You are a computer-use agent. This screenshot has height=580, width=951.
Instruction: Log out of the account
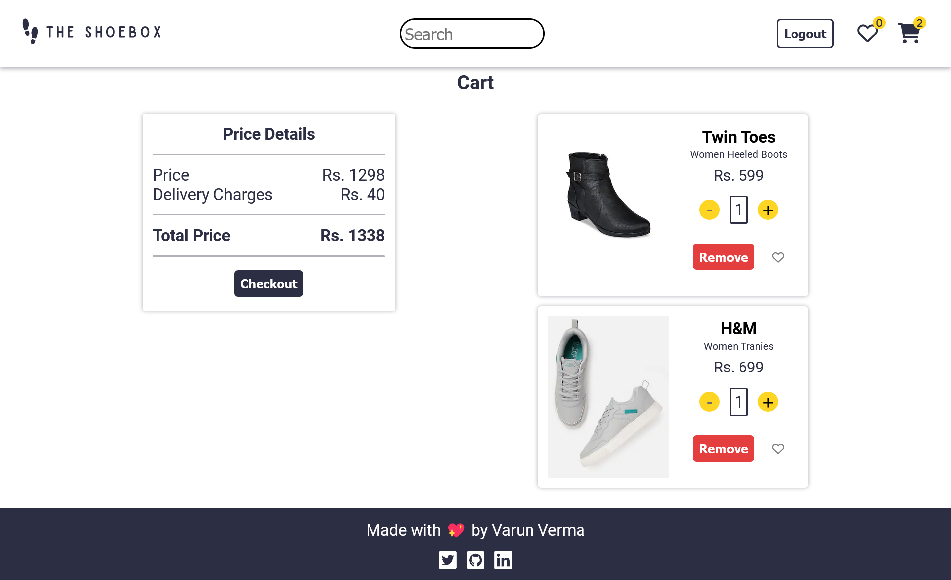point(804,33)
